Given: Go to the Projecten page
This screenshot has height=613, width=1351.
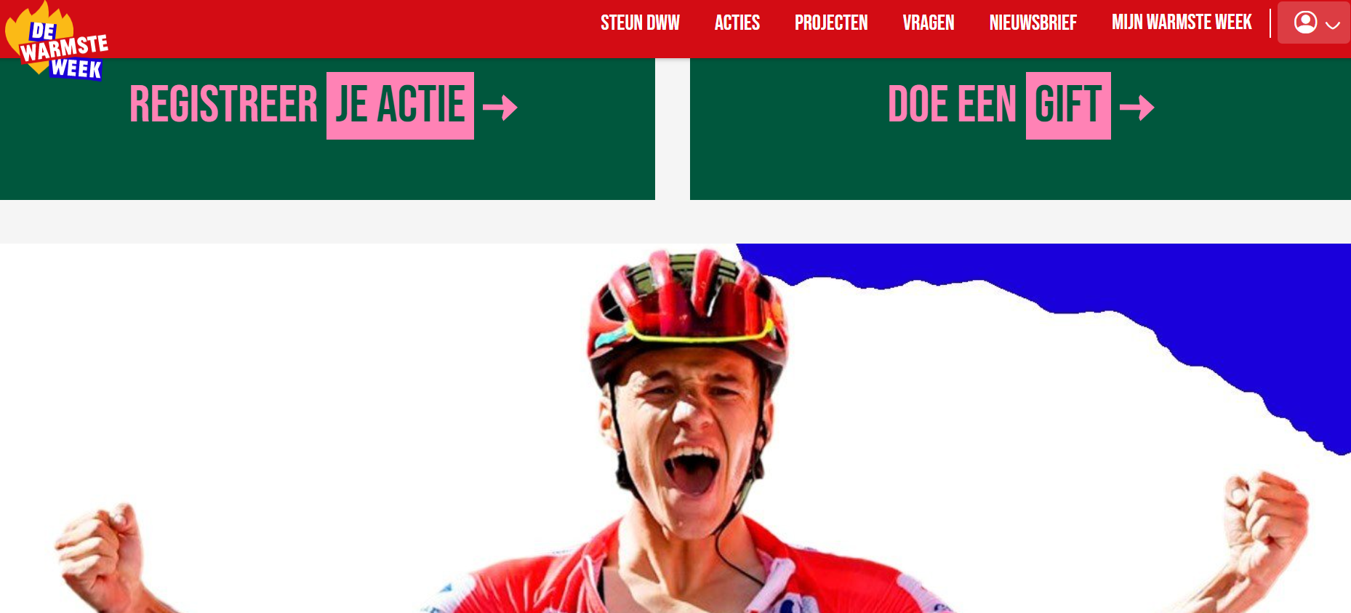Looking at the screenshot, I should pyautogui.click(x=831, y=23).
